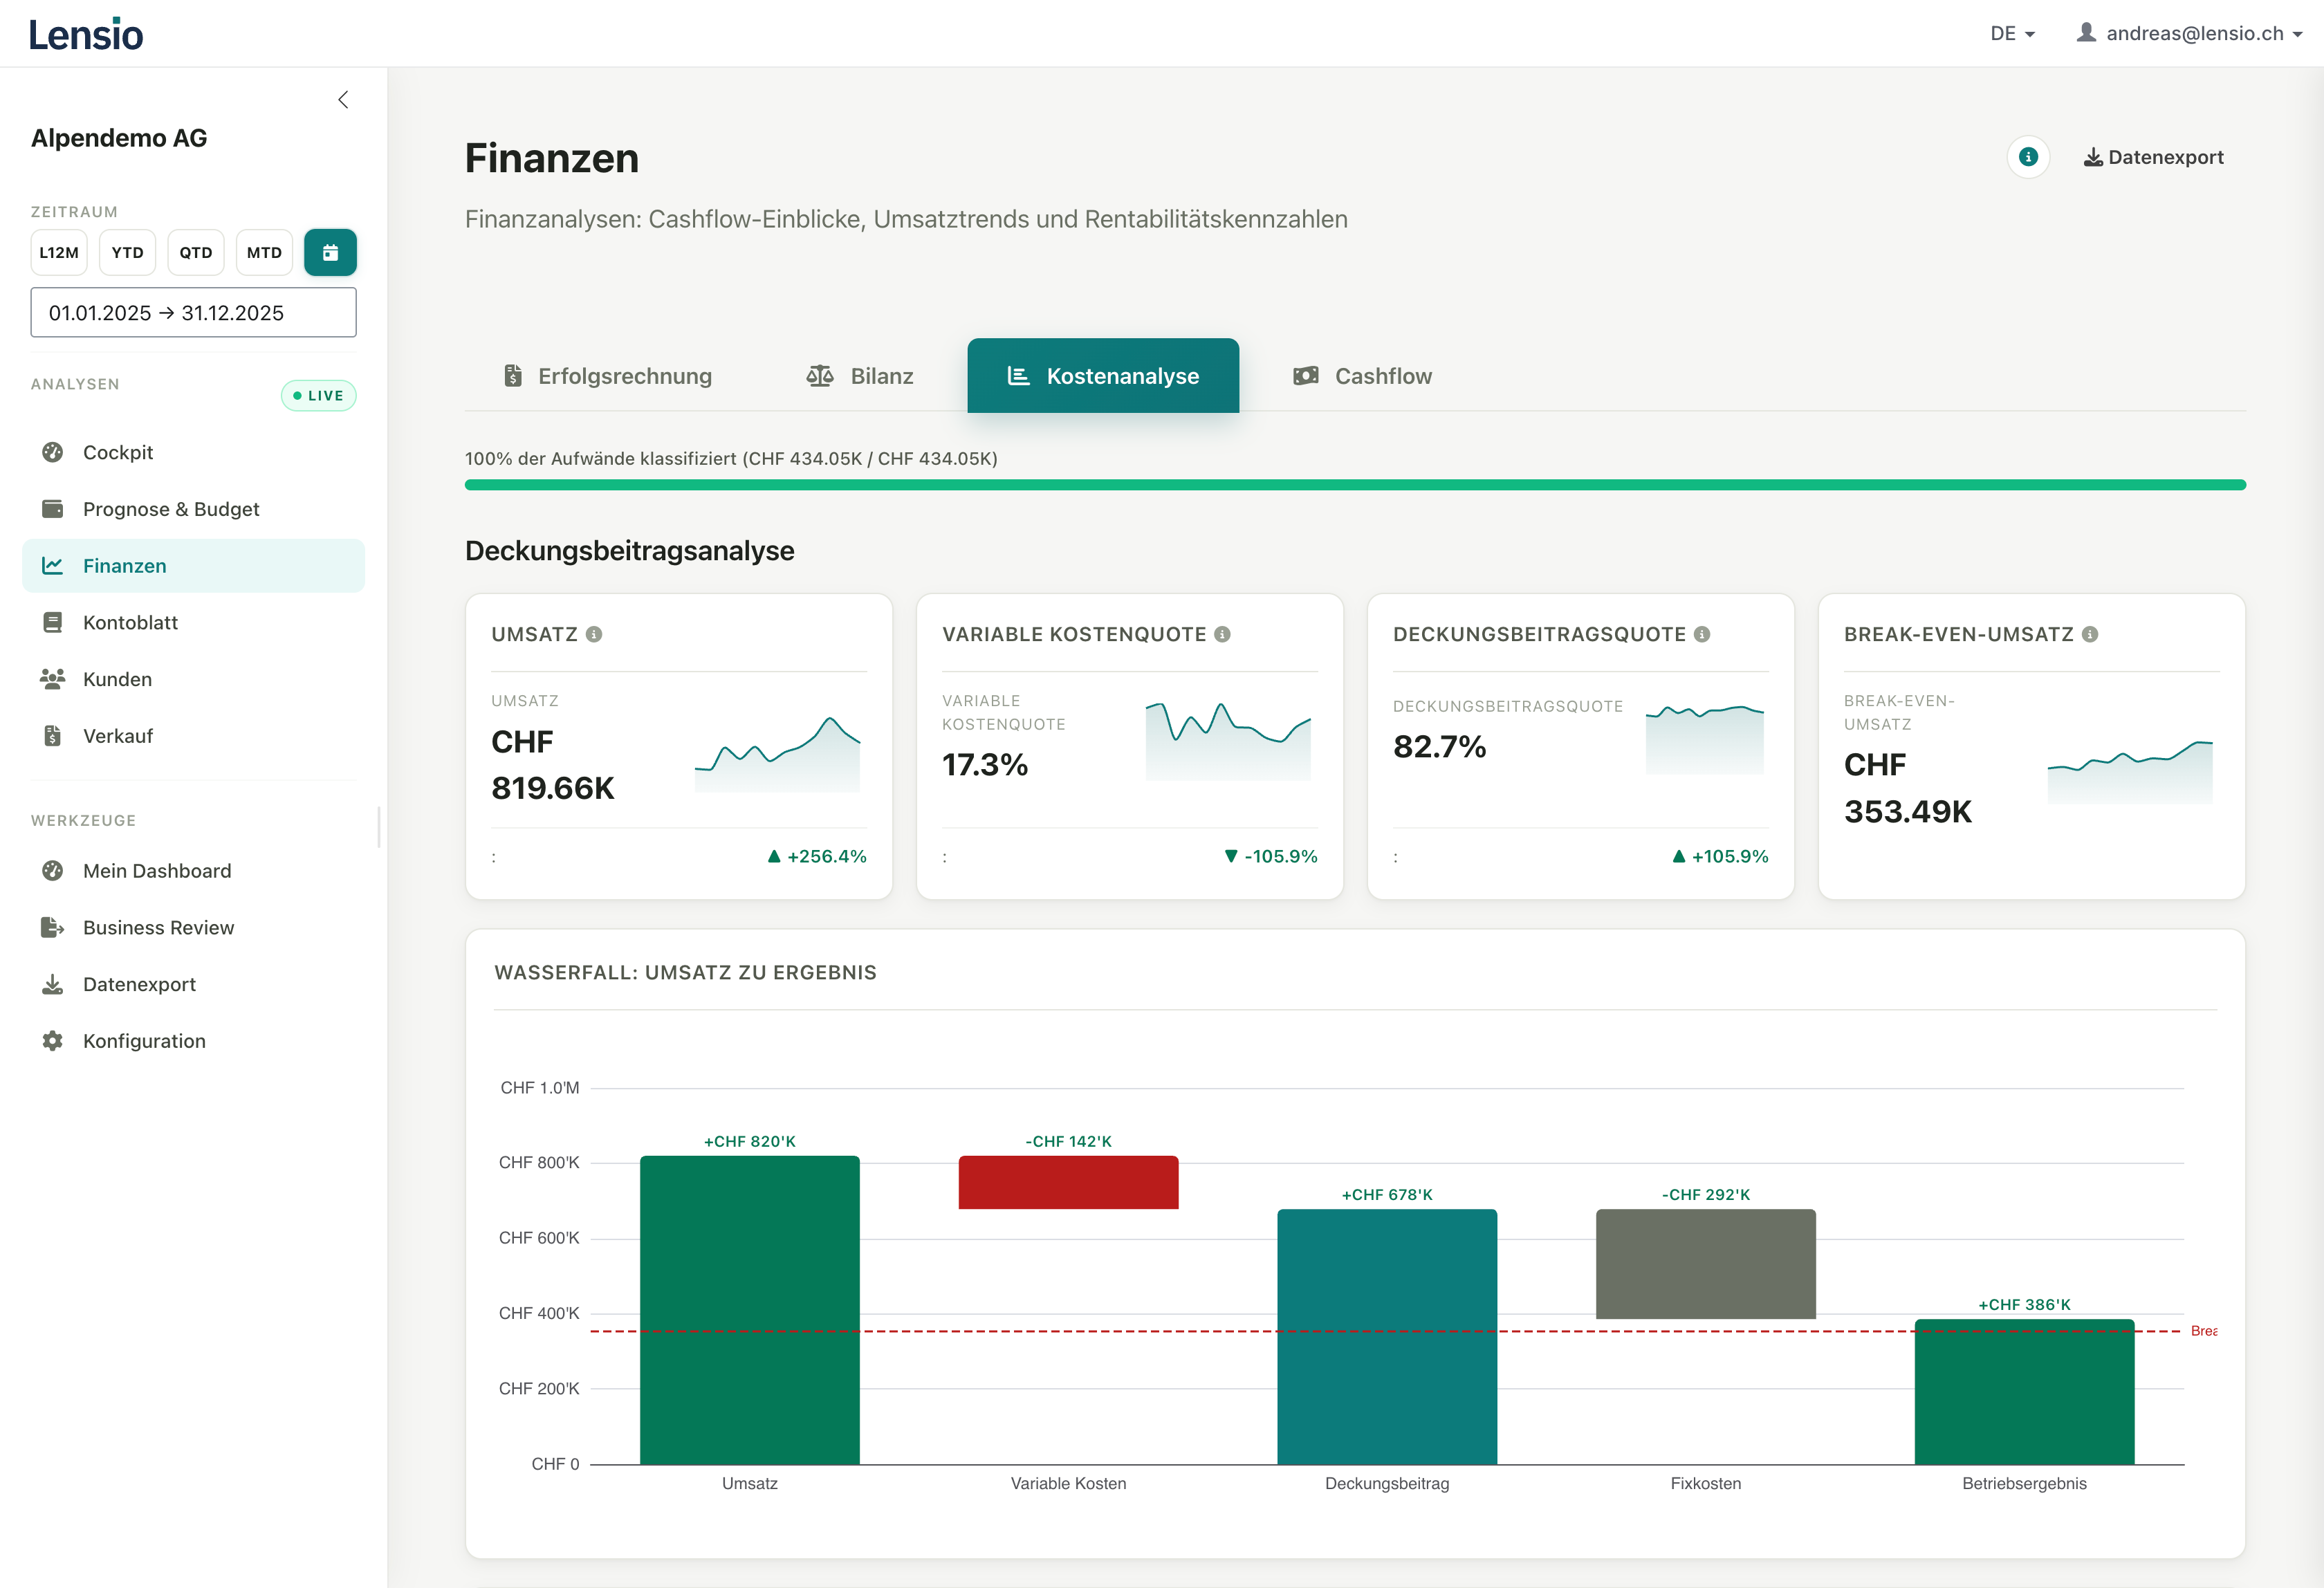
Task: Open Finanzen from the sidebar
Action: pyautogui.click(x=124, y=565)
